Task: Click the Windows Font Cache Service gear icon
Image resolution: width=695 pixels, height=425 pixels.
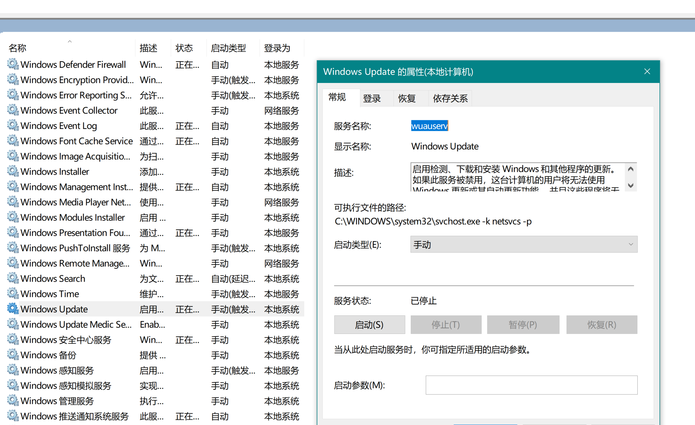Action: click(13, 141)
